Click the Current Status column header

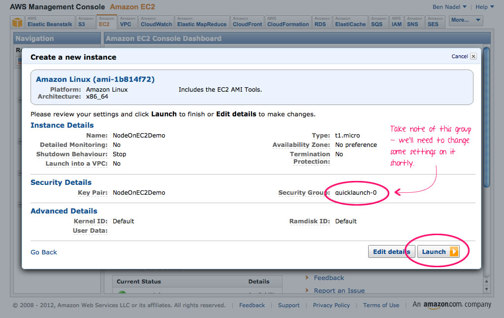(139, 282)
